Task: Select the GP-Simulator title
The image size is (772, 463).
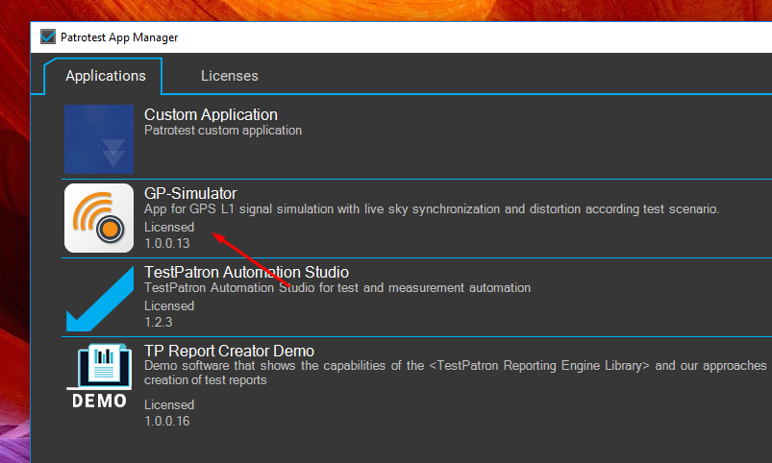Action: [190, 194]
